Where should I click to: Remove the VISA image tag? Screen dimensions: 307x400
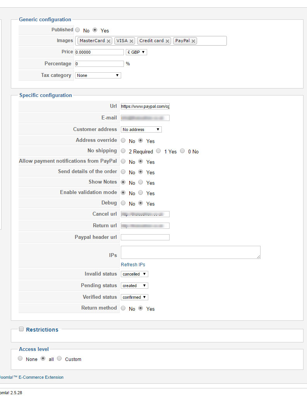click(x=132, y=41)
